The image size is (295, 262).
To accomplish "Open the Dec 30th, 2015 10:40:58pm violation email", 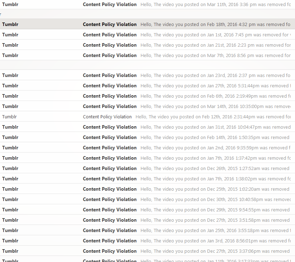I will click(147, 199).
